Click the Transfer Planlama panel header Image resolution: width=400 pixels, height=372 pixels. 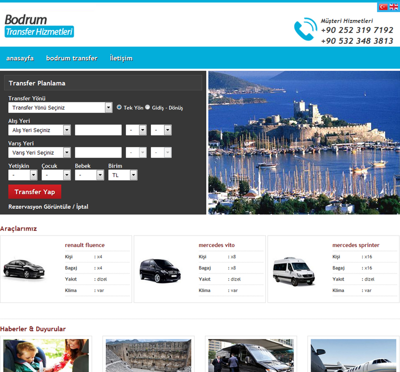click(103, 83)
